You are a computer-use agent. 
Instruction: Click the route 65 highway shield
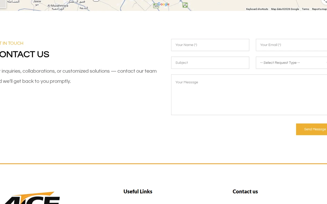(185, 5)
